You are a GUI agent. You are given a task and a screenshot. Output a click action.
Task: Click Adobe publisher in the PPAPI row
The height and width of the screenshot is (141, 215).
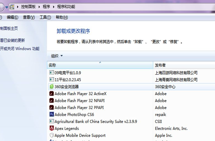[161, 108]
